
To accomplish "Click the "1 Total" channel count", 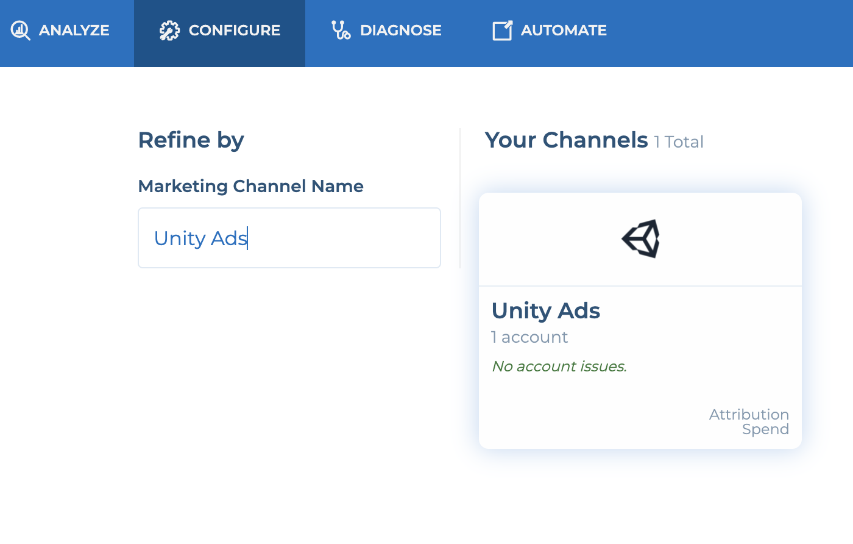I will 679,142.
